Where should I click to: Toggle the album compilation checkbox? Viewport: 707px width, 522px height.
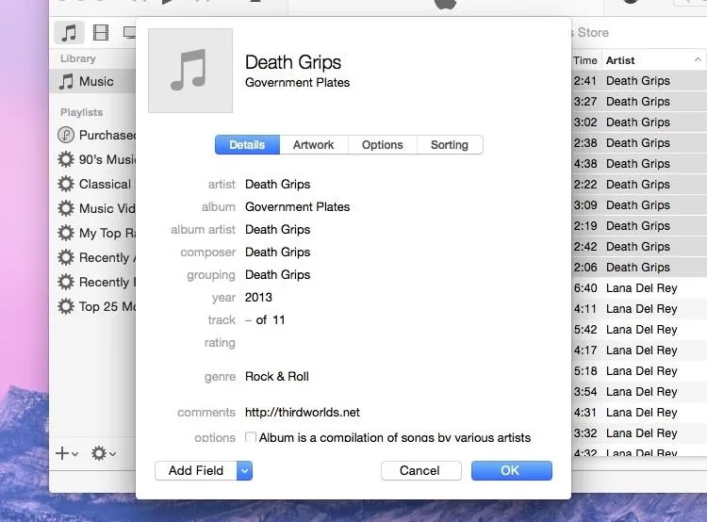pos(251,437)
